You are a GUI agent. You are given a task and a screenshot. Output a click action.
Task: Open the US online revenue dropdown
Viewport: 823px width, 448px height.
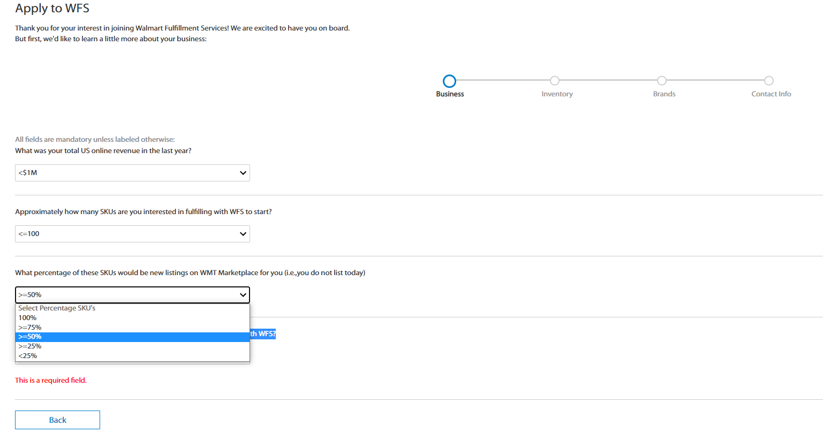[x=132, y=173]
